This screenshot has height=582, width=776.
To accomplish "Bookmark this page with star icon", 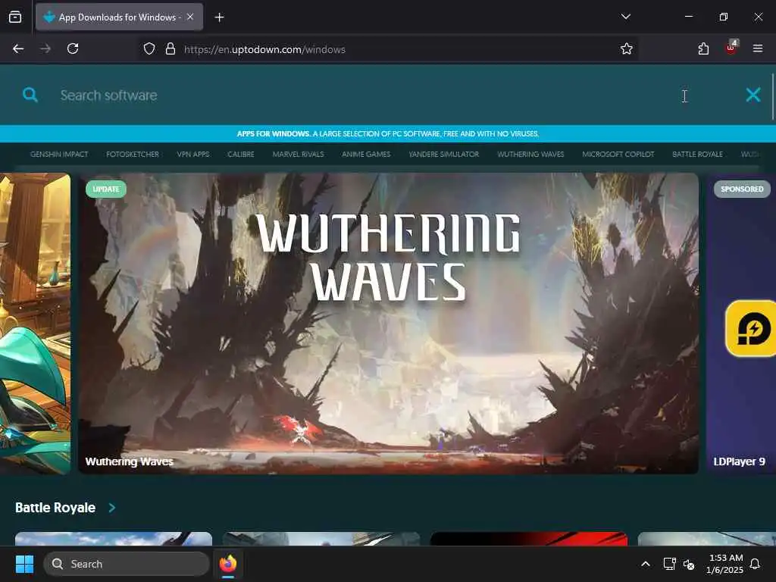I will 627,48.
